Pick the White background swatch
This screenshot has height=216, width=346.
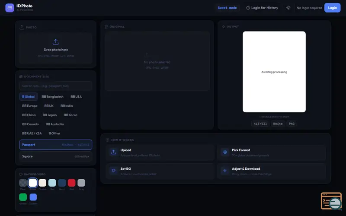[33, 183]
